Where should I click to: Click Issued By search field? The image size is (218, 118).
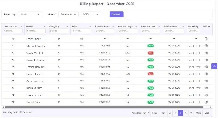coord(194,31)
